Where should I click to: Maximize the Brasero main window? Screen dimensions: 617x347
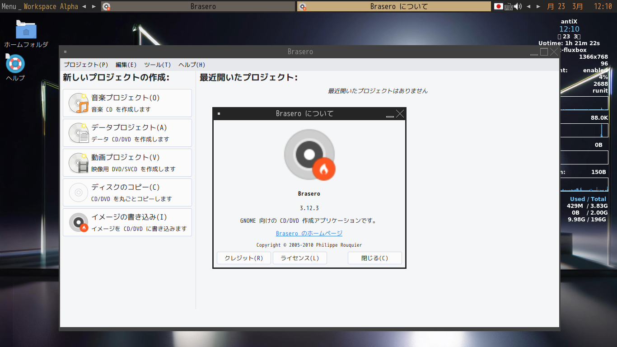pyautogui.click(x=544, y=52)
